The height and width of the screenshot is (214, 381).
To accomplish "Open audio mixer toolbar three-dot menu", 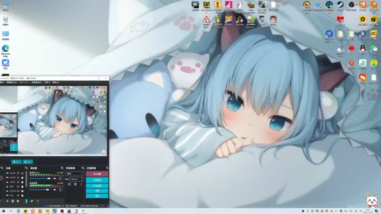I will pos(38,201).
